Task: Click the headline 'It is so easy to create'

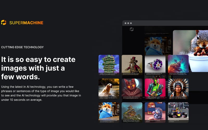Action: [x=38, y=60]
